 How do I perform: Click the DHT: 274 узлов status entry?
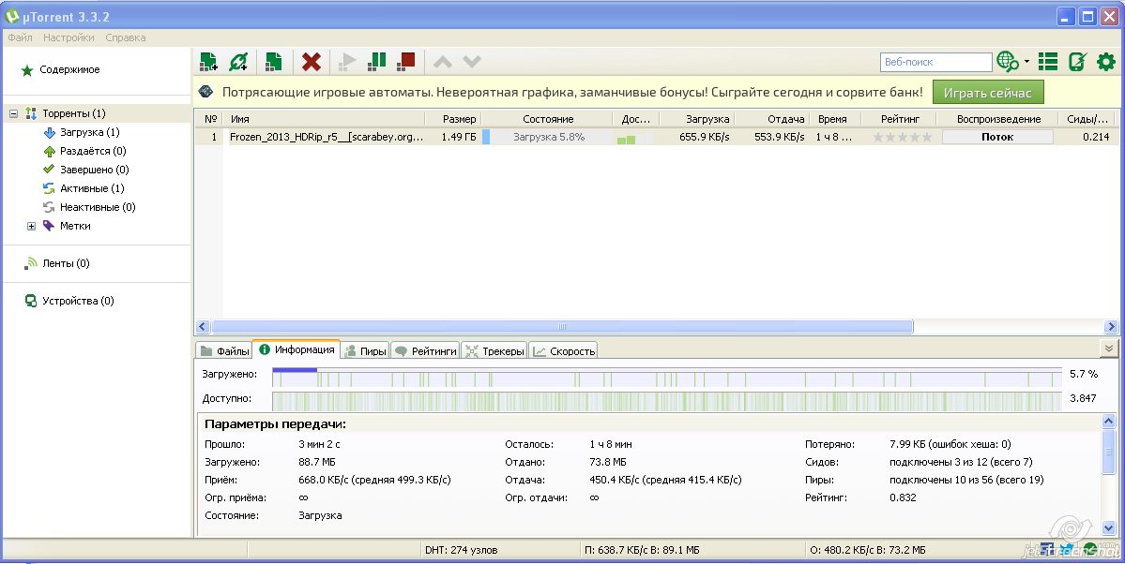462,550
